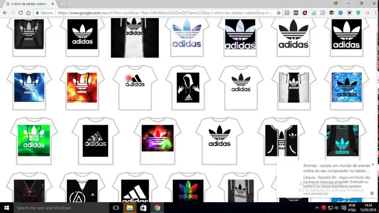Open the browser home page
The height and width of the screenshot is (213, 379).
[28, 13]
